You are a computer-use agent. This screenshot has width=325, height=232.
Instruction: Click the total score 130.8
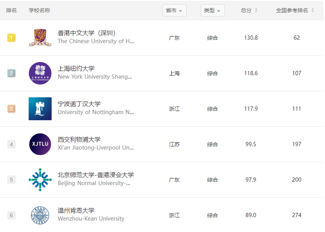[251, 38]
